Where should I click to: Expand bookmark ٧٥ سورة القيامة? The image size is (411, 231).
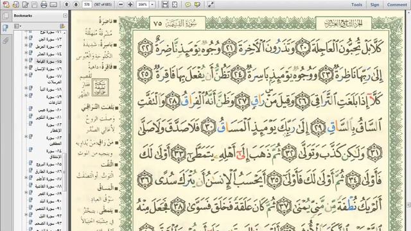tap(26, 60)
